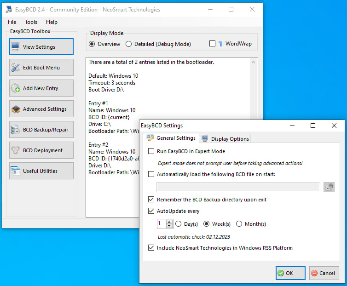The height and width of the screenshot is (286, 347).
Task: Click the WordWrap paragraph icon
Action: (x=220, y=44)
